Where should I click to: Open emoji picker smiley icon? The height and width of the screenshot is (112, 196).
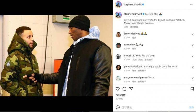click(118, 107)
